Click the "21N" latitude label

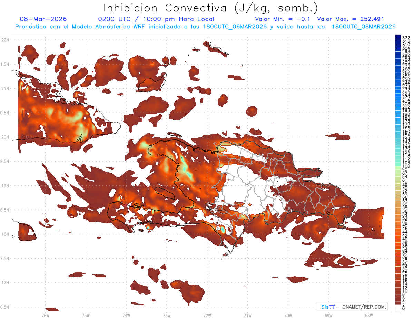[x=5, y=89]
